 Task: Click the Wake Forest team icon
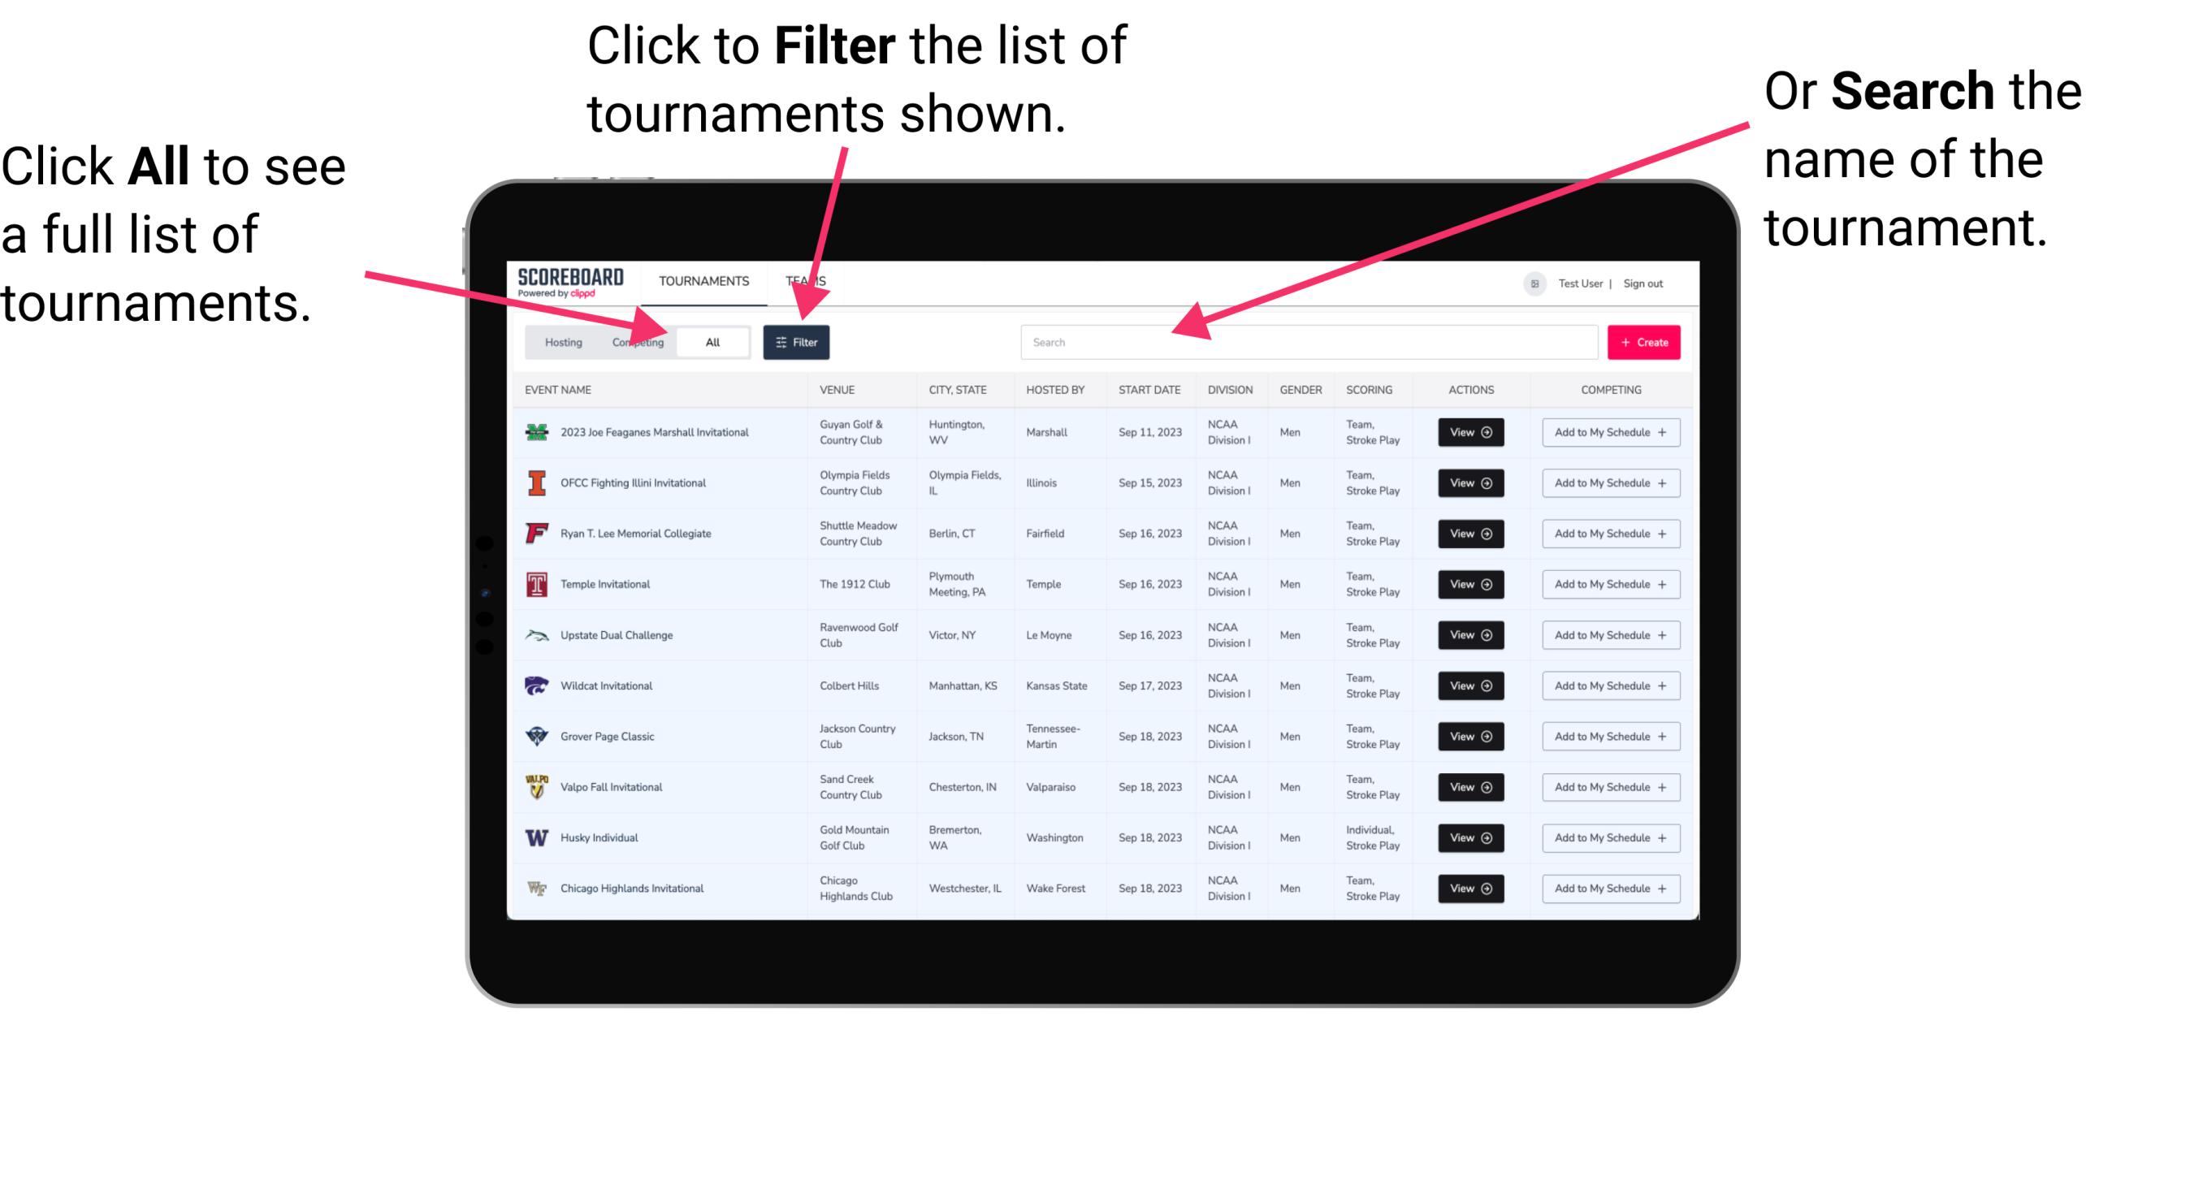[537, 887]
